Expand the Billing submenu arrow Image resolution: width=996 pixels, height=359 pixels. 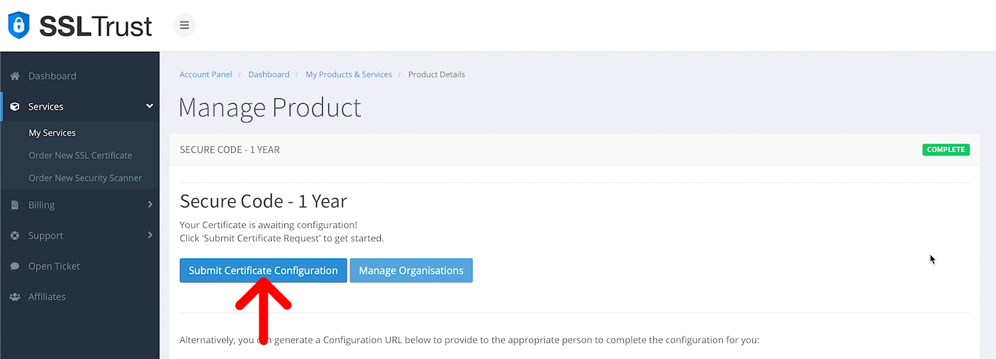[149, 205]
